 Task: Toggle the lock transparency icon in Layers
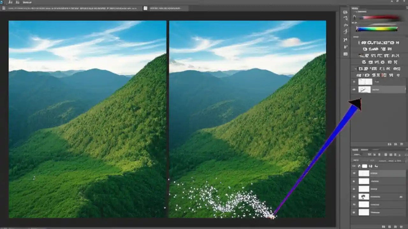point(359,166)
